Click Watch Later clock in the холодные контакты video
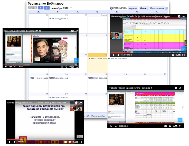Viewport: 189px width, 146px height. (76, 103)
